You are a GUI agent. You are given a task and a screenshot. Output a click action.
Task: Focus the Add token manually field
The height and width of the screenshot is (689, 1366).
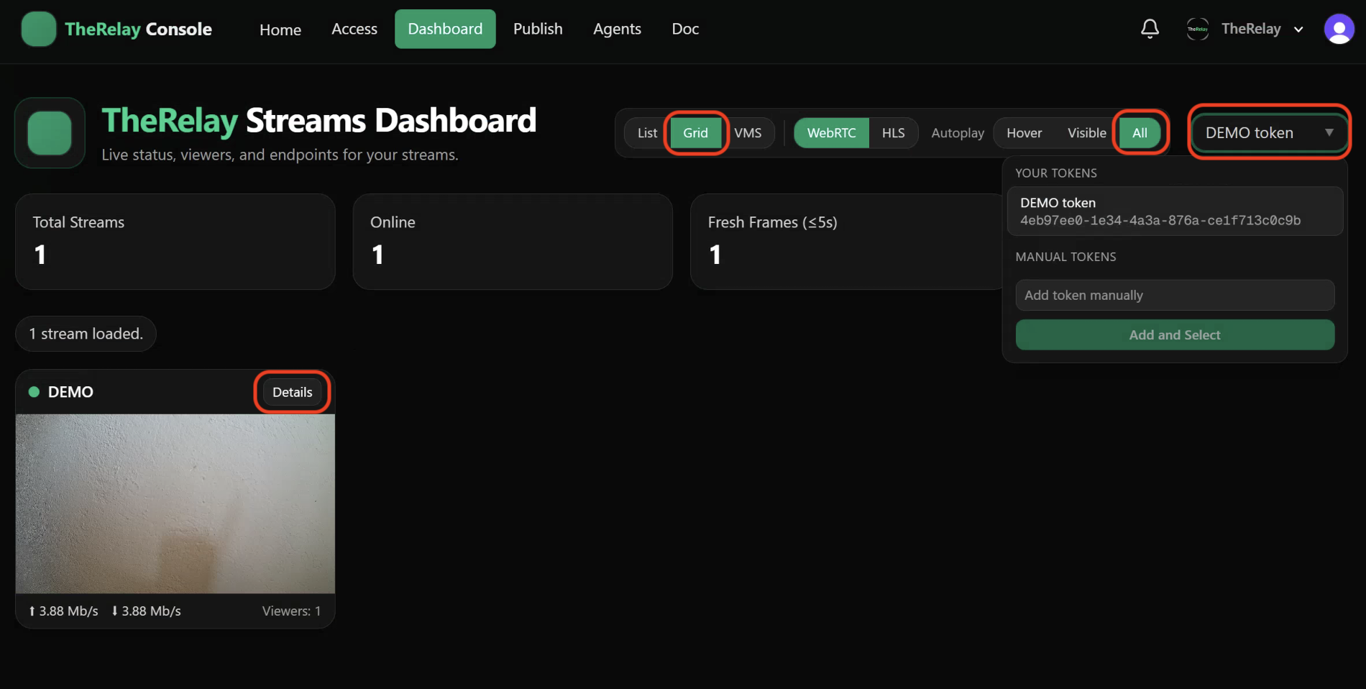click(1175, 295)
